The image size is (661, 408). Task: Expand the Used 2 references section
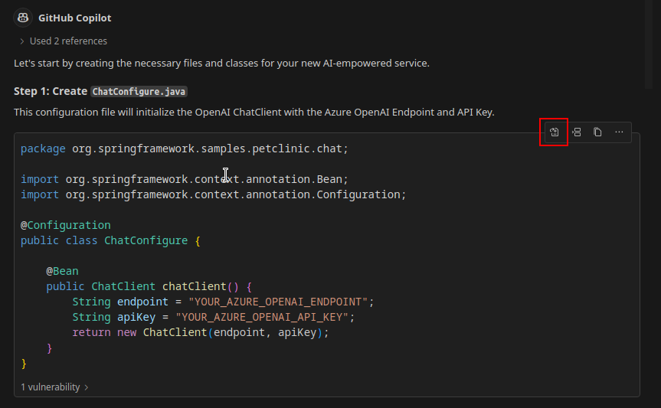point(64,41)
